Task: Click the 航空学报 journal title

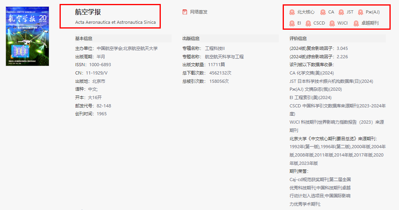Action: 88,12
